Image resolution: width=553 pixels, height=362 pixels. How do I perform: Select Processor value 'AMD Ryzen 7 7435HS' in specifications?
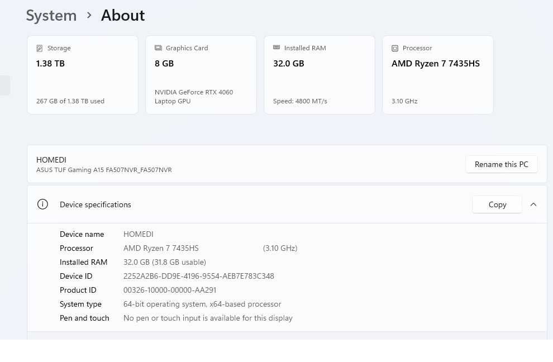pyautogui.click(x=161, y=249)
